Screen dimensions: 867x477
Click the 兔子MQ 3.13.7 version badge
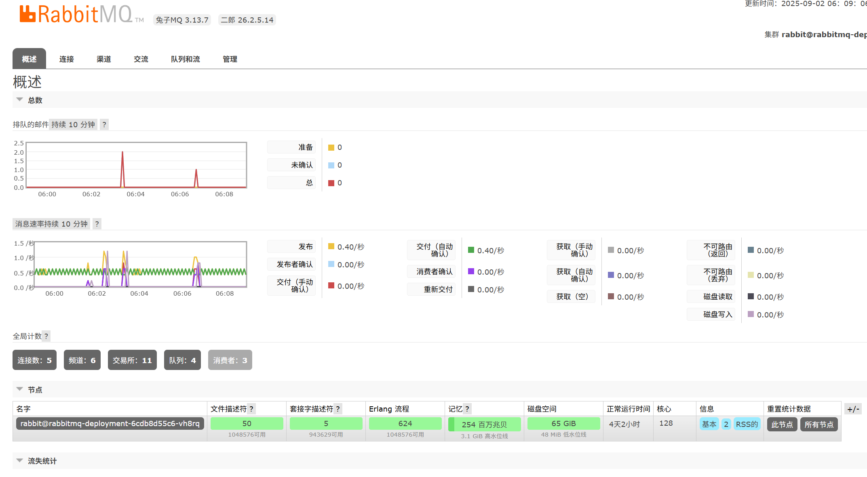click(x=182, y=19)
